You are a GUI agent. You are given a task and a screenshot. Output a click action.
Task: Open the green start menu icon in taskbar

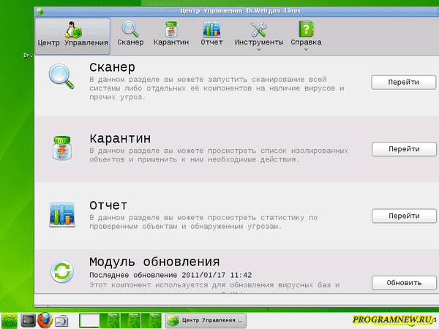click(10, 321)
